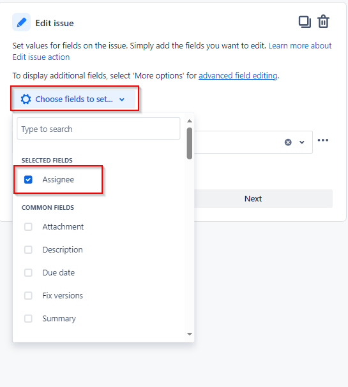Screen dimensions: 348x387
Task: Click the duplicate component icon
Action: pos(305,22)
